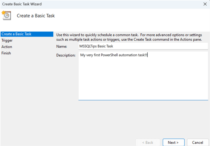Viewport: 210px width, 146px height.
Task: Click the large "Create a Basic Task" heading
Action: pyautogui.click(x=36, y=16)
